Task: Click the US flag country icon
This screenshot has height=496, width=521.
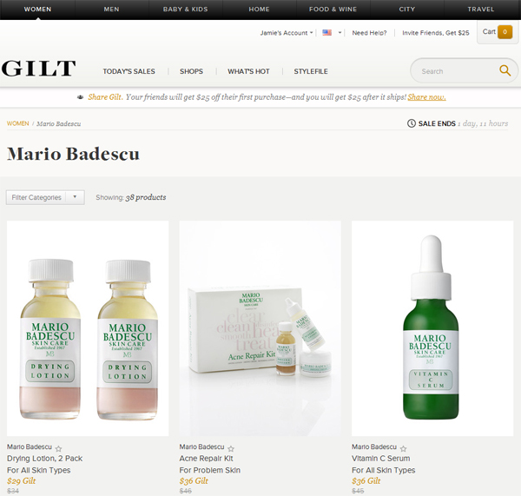Action: click(327, 33)
